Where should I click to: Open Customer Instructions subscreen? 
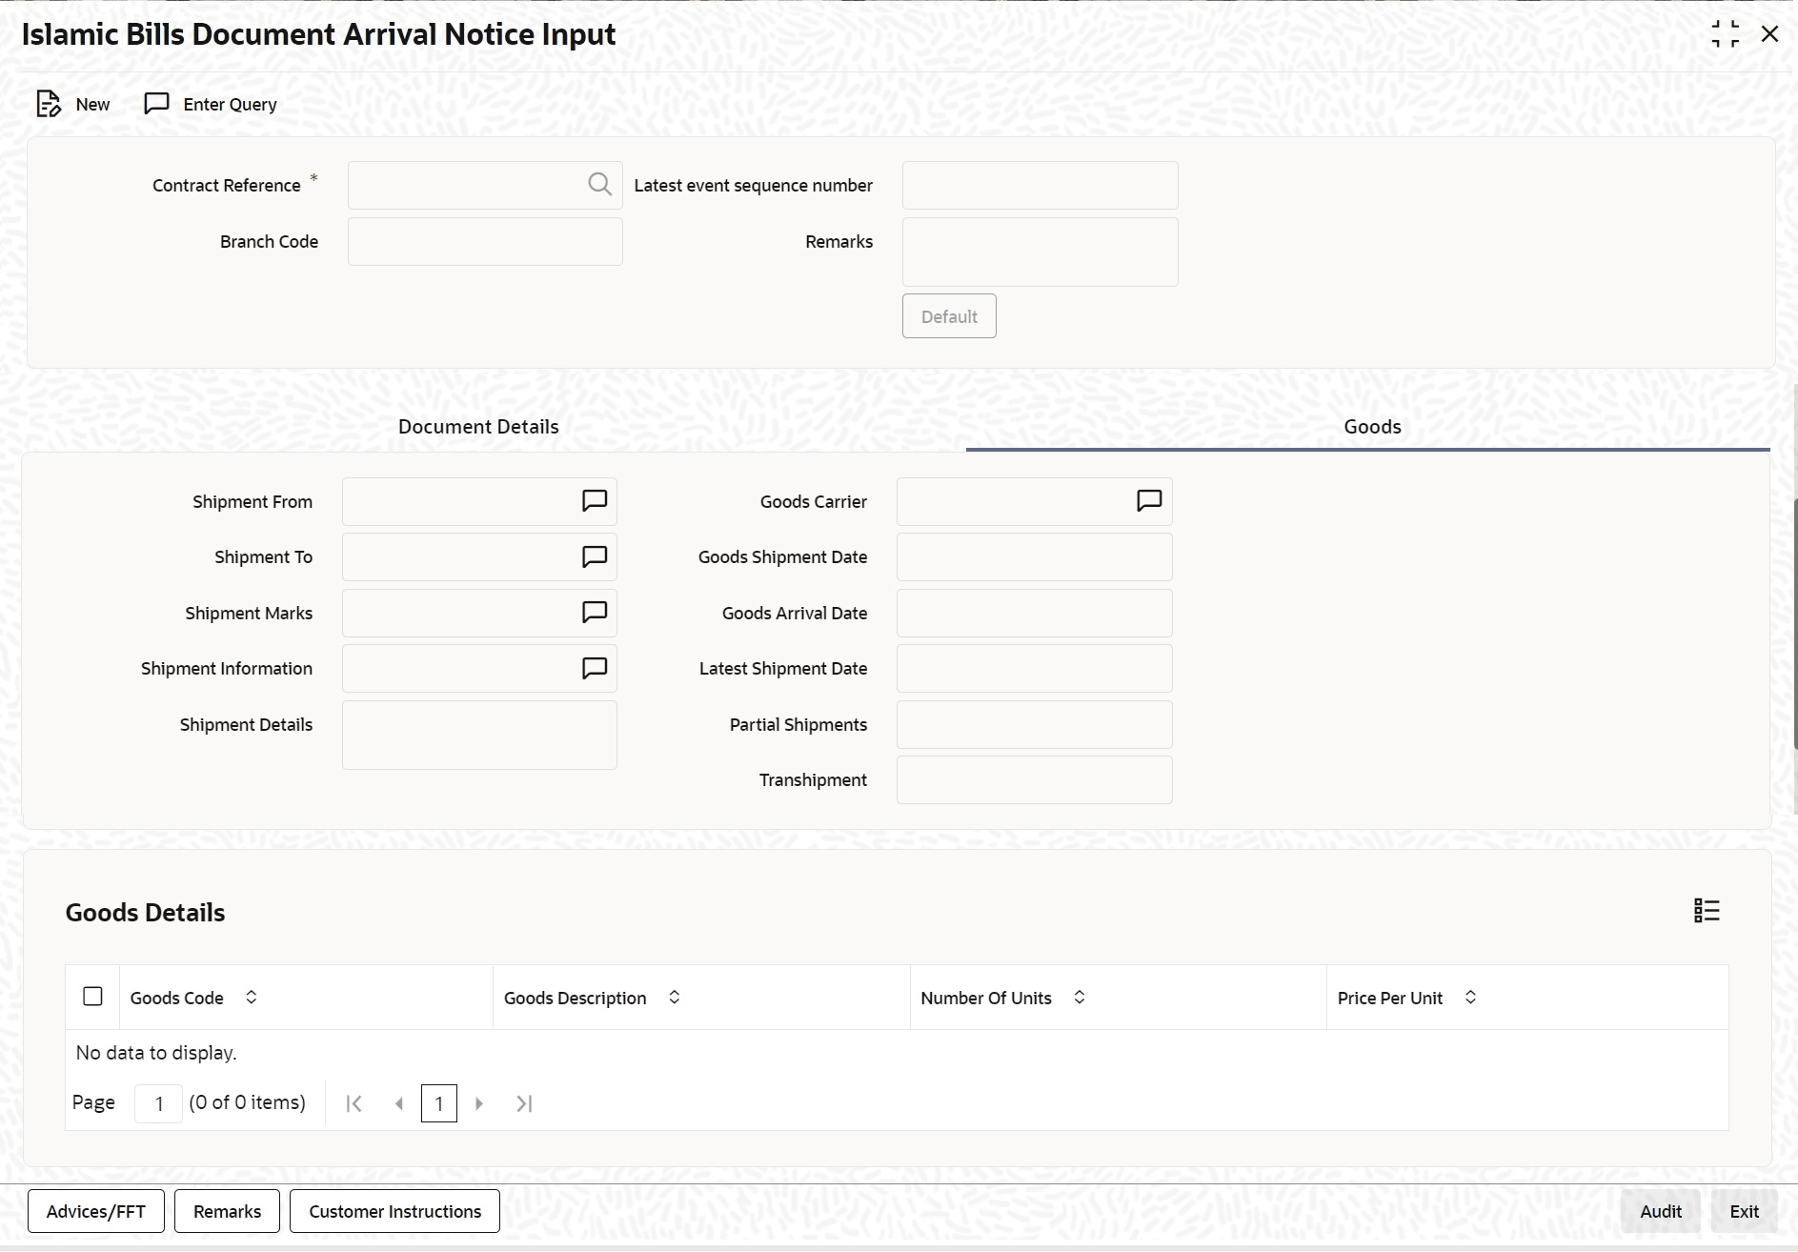pyautogui.click(x=394, y=1211)
